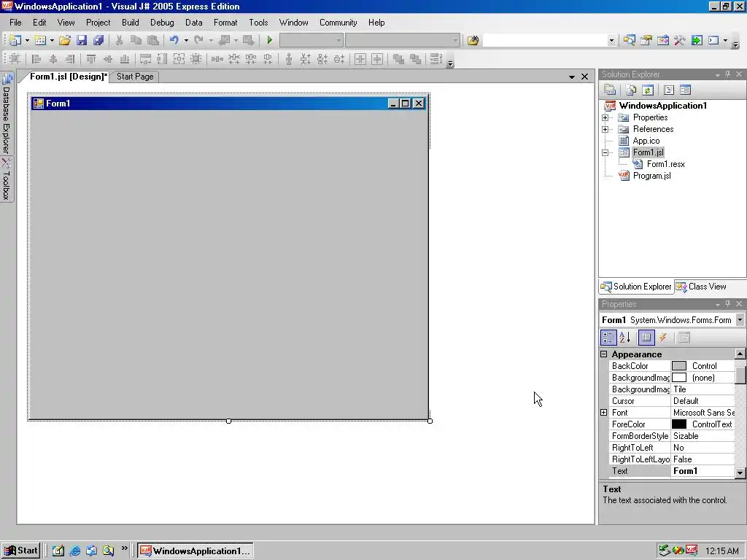Show Events with the lightning bolt button
The height and width of the screenshot is (560, 747).
click(x=662, y=338)
